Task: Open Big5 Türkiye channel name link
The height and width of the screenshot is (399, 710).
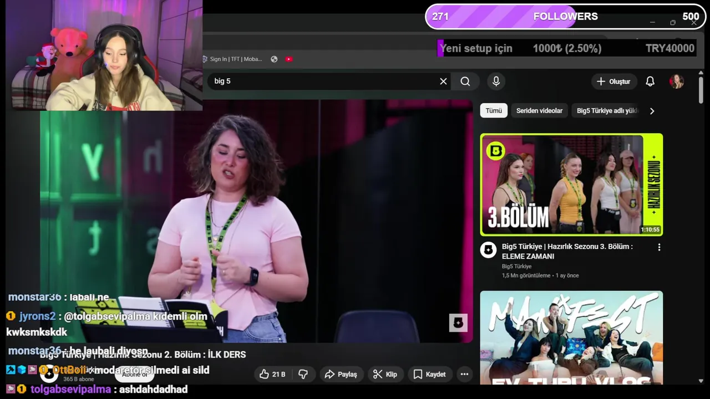Action: (516, 267)
